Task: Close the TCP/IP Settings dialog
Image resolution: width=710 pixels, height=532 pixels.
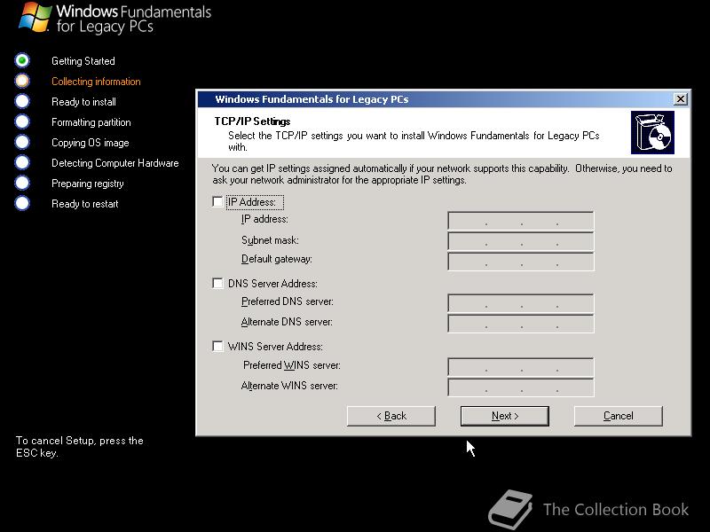Action: (x=680, y=99)
